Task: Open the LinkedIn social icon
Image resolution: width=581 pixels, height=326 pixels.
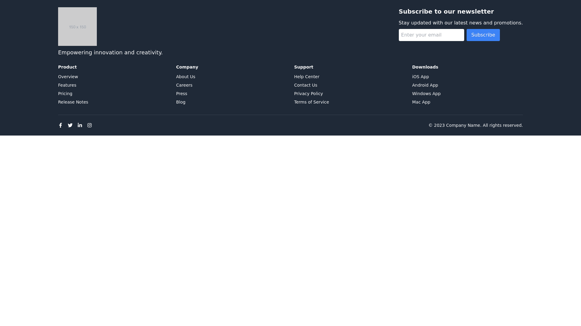Action: [x=80, y=125]
